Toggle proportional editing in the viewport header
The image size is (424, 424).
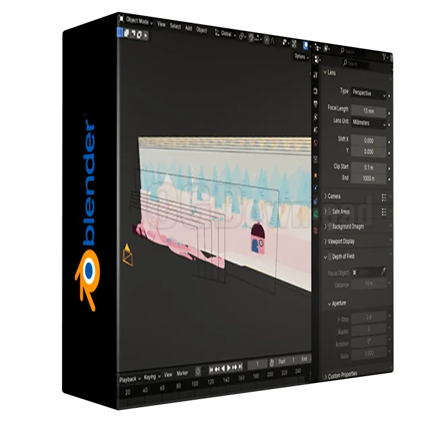coord(267,40)
